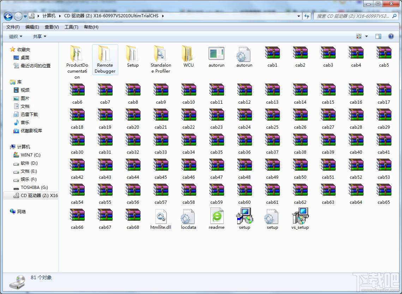Open the vs_setup installer file

point(300,216)
